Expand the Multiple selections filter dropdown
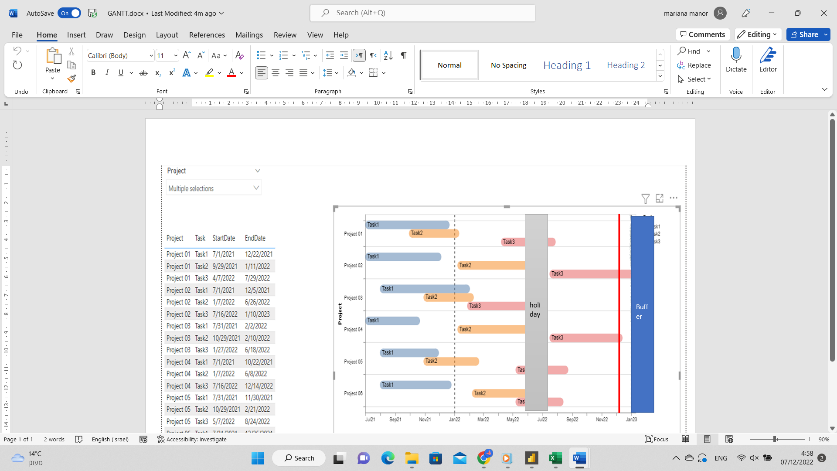This screenshot has height=471, width=837. (256, 188)
